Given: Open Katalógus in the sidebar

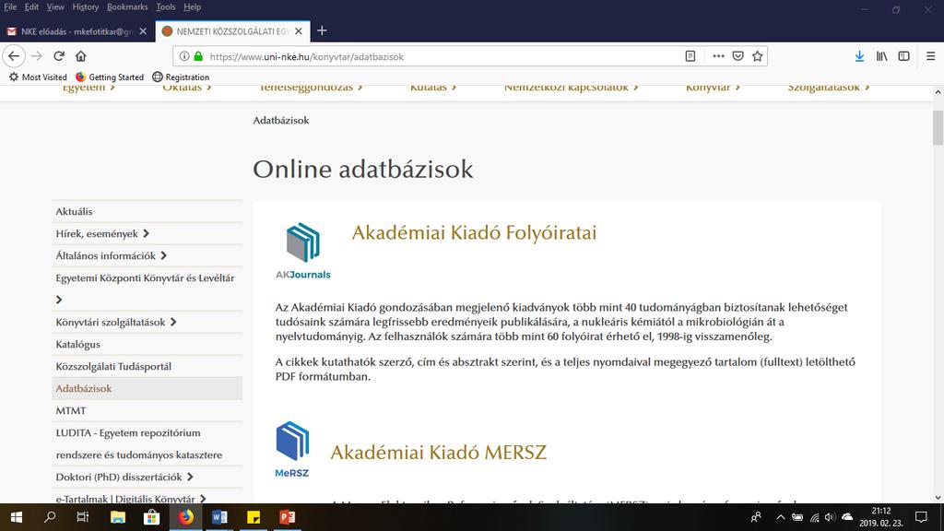Looking at the screenshot, I should (x=78, y=345).
